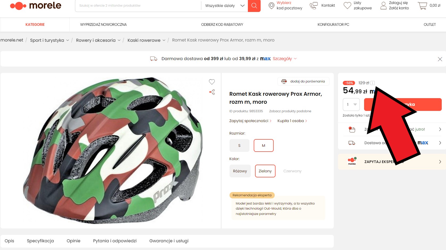Switch to the Specyfikacja tab

tap(40, 241)
